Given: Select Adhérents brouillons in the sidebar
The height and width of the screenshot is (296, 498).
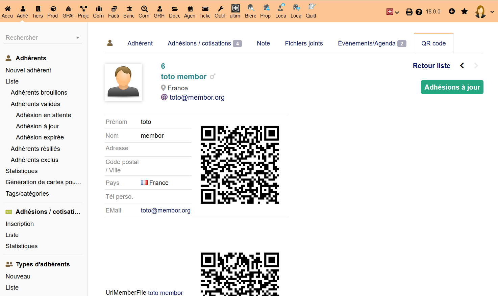Looking at the screenshot, I should 39,93.
